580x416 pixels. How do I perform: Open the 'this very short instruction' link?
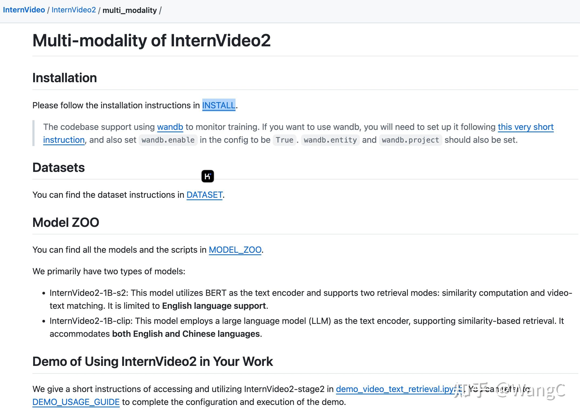[526, 127]
